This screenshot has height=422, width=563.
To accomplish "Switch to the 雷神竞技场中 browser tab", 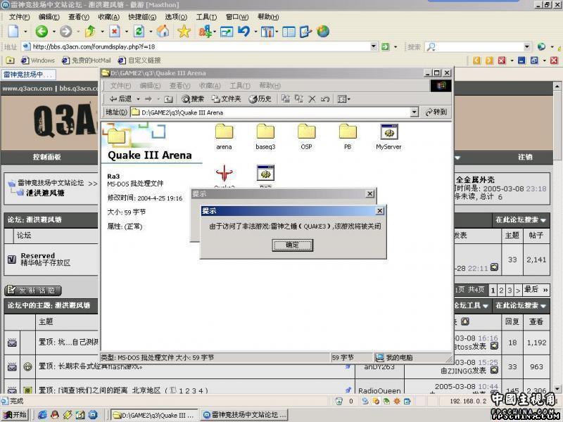I will coord(28,75).
